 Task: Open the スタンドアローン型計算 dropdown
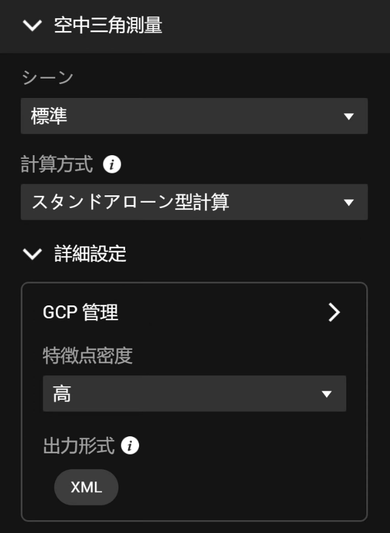(x=182, y=202)
